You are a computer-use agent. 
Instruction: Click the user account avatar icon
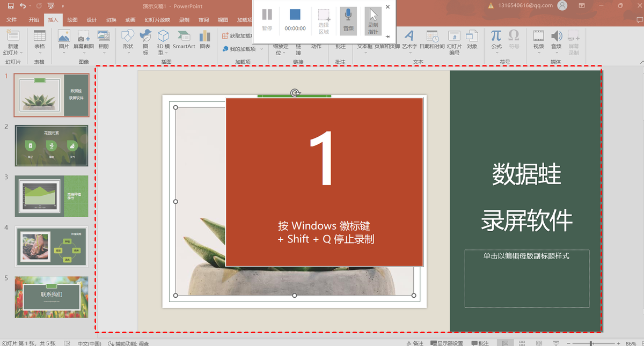tap(562, 5)
